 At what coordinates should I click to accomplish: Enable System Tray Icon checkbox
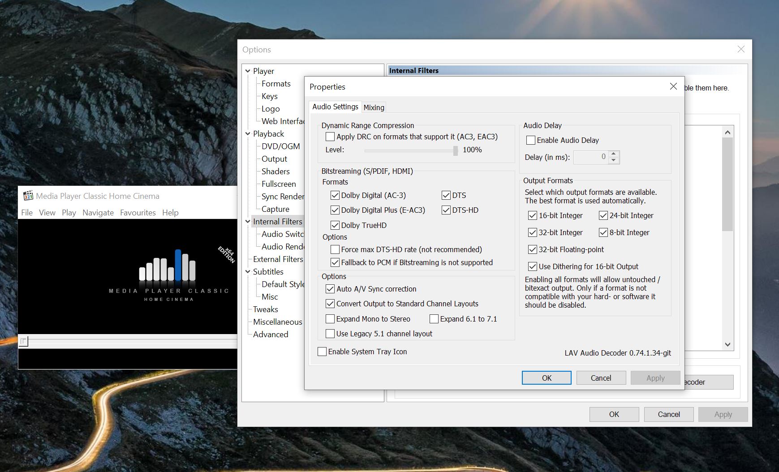pos(322,352)
